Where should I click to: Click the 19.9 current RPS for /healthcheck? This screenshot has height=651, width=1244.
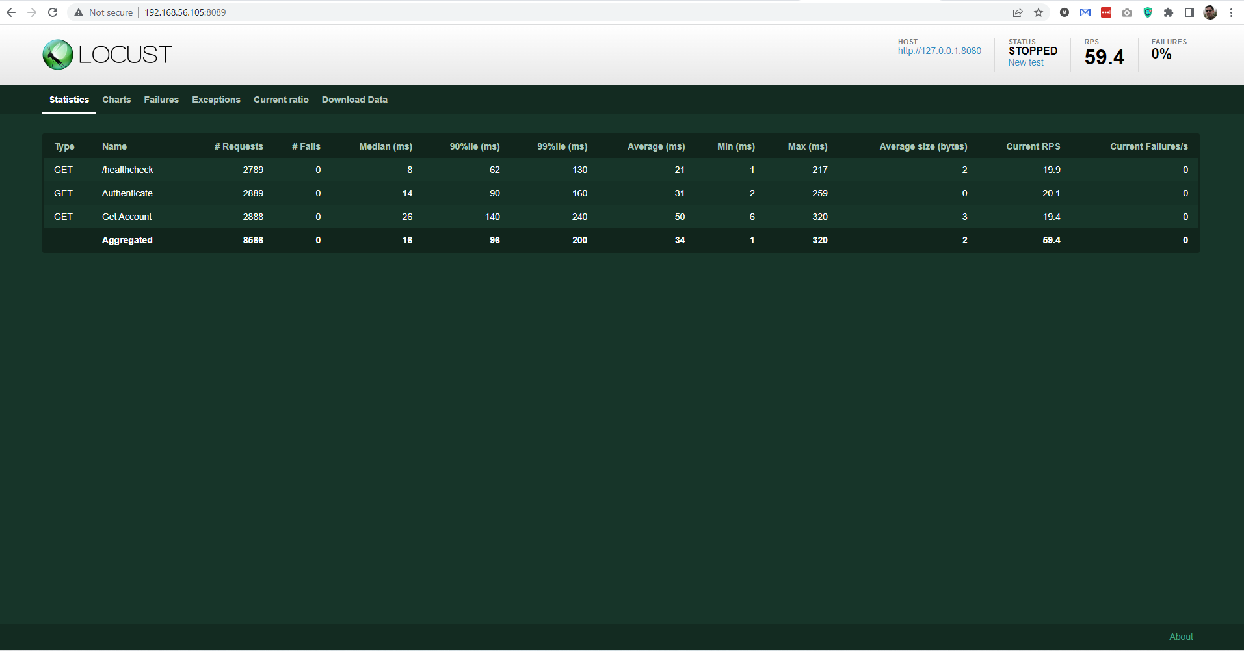coord(1052,170)
